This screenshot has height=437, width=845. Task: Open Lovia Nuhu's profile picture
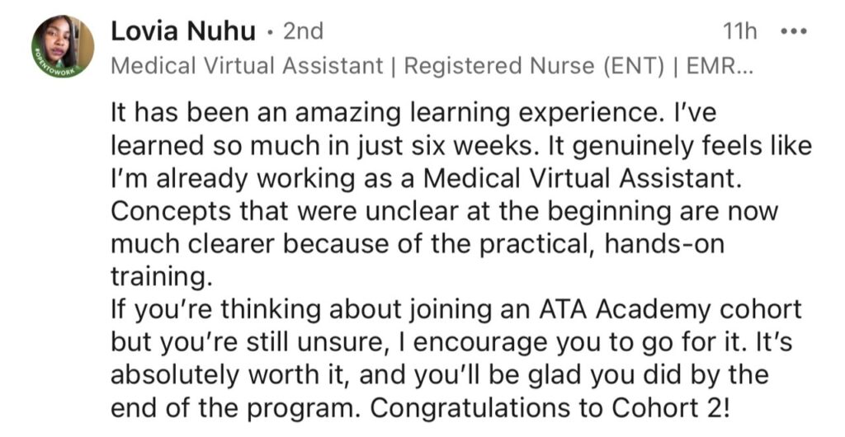click(63, 46)
